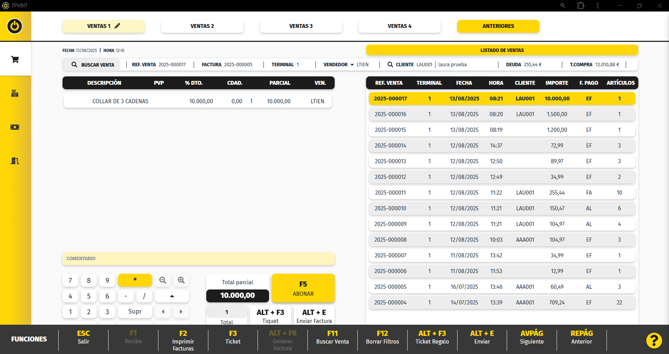The width and height of the screenshot is (669, 354).
Task: Click the pencil icon on Ventas 1
Action: click(x=117, y=26)
